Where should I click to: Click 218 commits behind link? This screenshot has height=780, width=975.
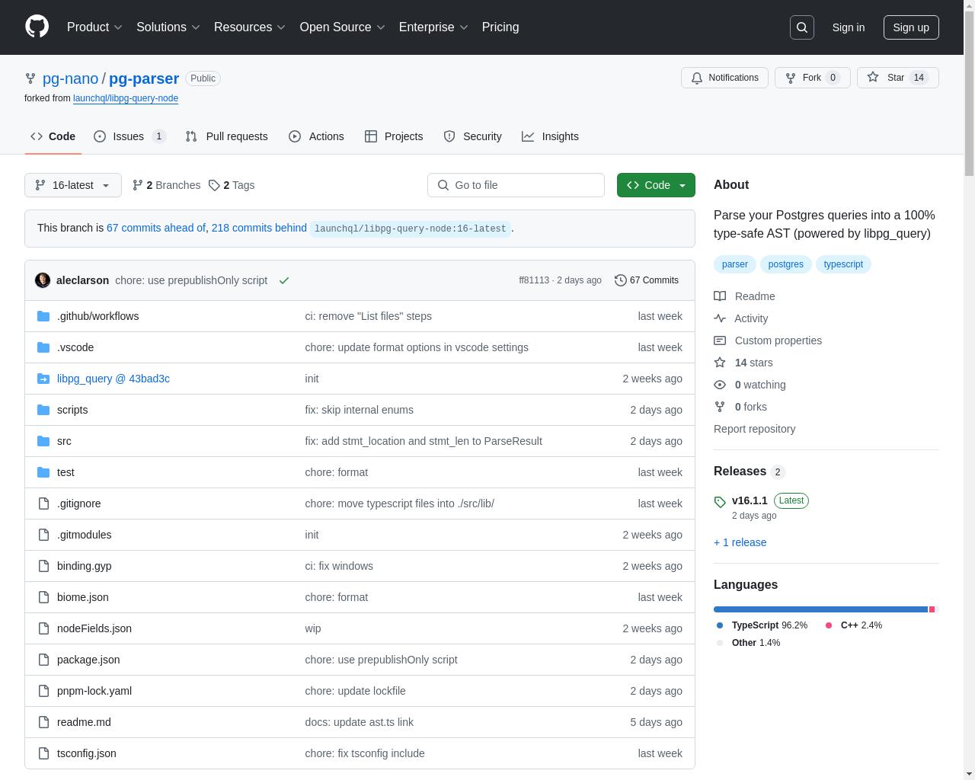[x=259, y=228]
